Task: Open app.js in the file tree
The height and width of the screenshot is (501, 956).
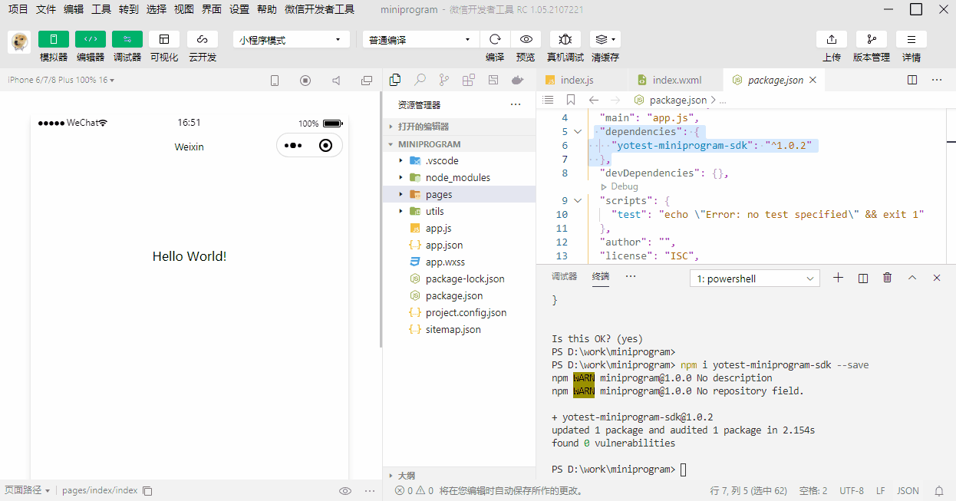Action: [x=459, y=228]
